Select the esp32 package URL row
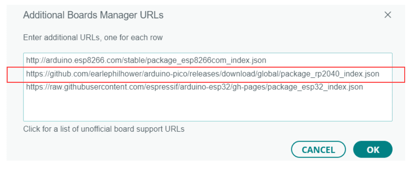The height and width of the screenshot is (171, 409). tap(208, 87)
